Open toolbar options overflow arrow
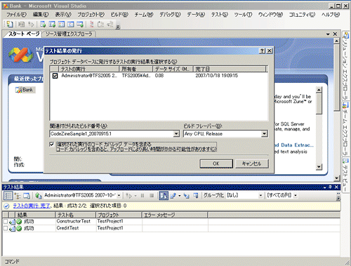This screenshot has width=351, height=266. pyautogui.click(x=118, y=27)
